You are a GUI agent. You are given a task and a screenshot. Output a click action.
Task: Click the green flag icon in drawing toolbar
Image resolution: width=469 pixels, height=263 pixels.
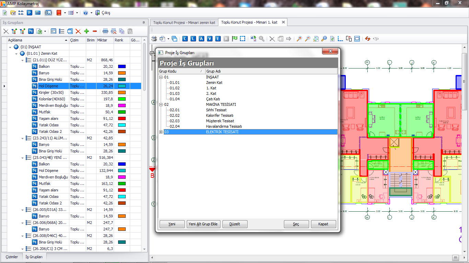[x=235, y=39]
